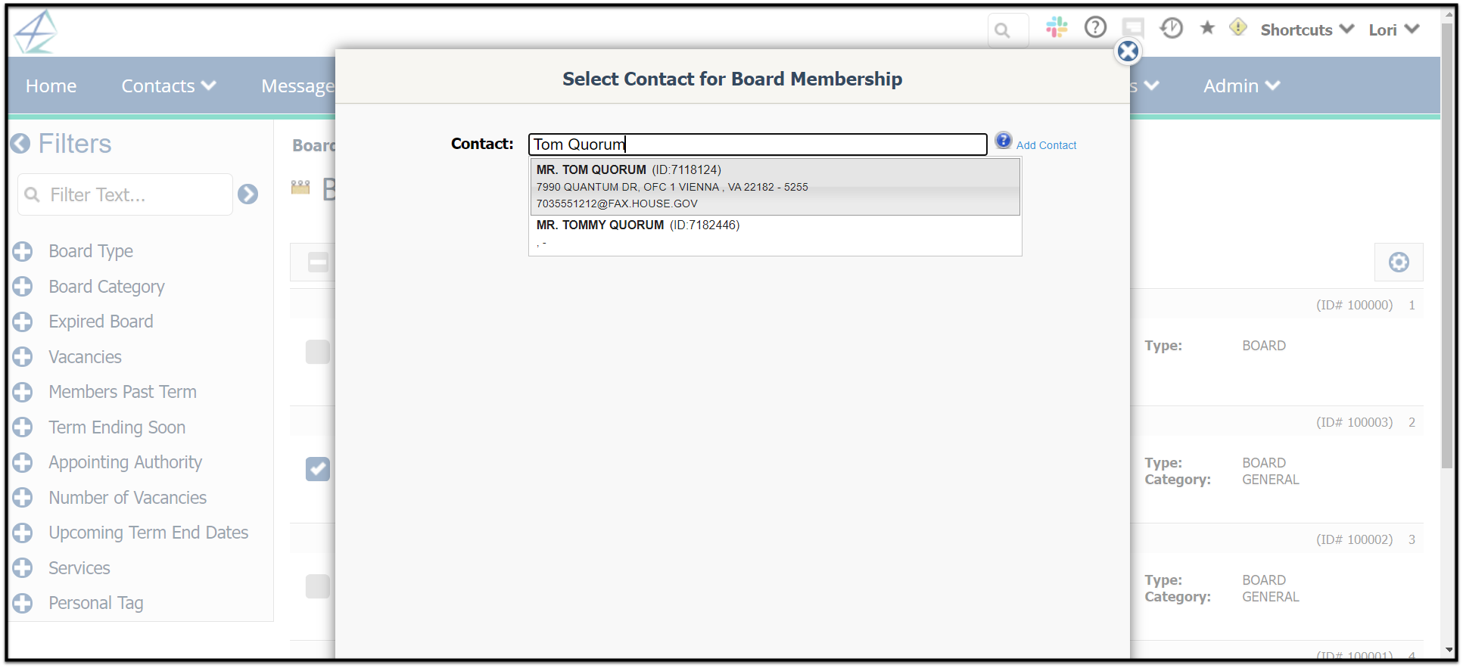Check the first board row checkbox
The width and height of the screenshot is (1463, 668).
pyautogui.click(x=318, y=352)
